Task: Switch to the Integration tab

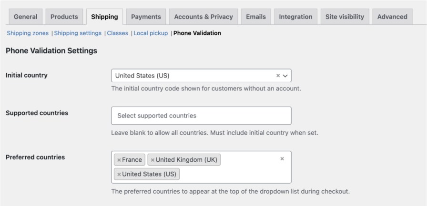Action: pyautogui.click(x=295, y=17)
